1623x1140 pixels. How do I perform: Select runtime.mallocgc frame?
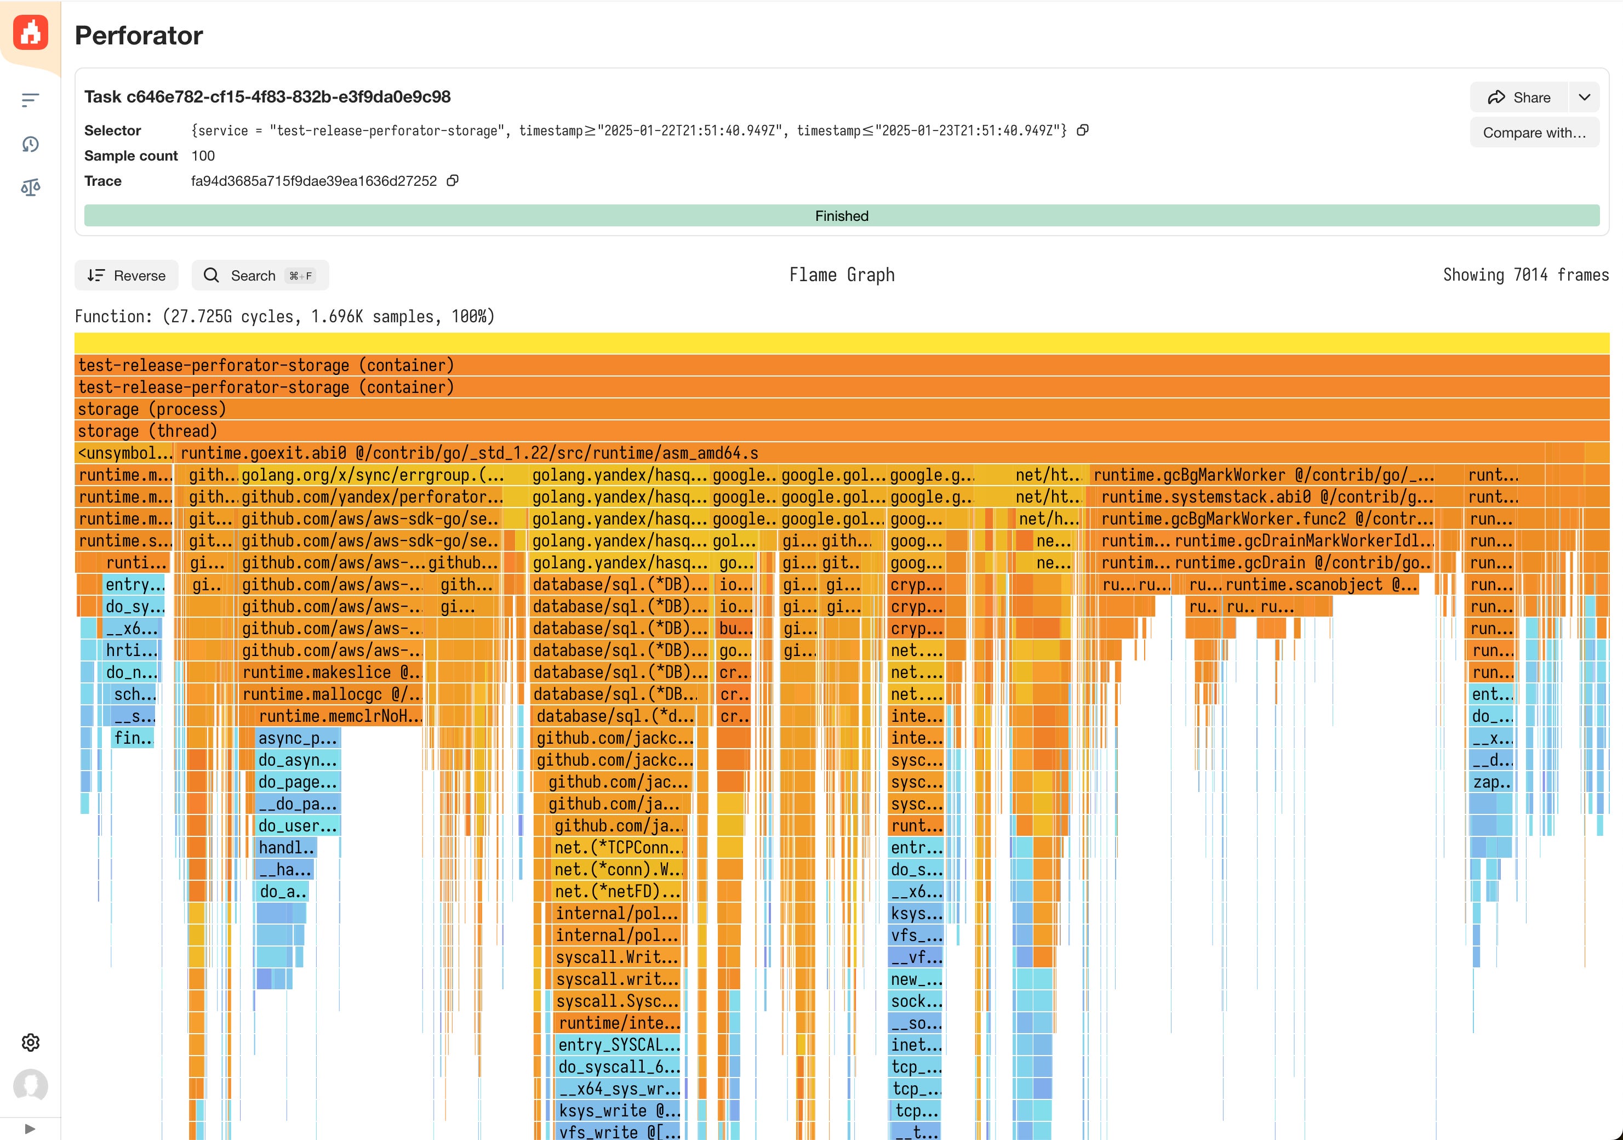[x=331, y=694]
